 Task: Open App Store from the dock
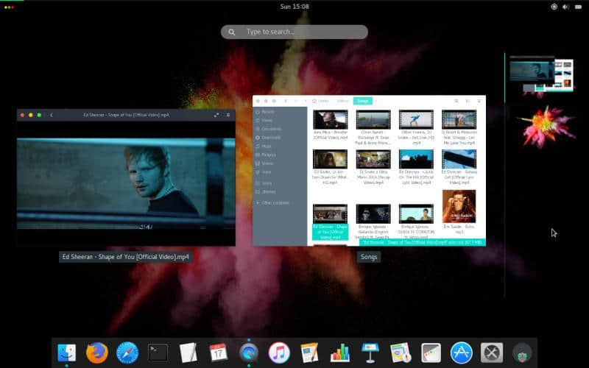(461, 353)
